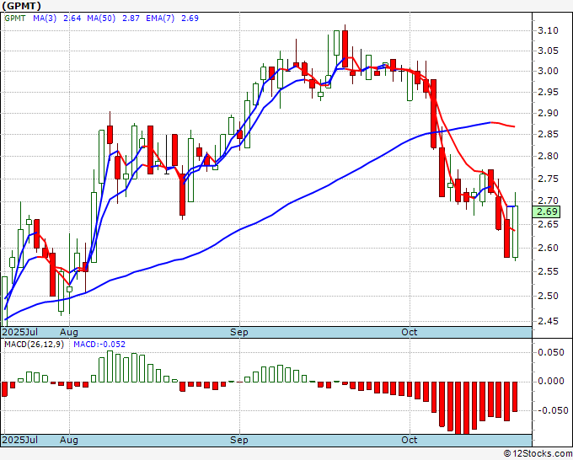This screenshot has width=573, height=460.
Task: Click the tallest red candlestick peaking near 3.10
Action: (345, 49)
